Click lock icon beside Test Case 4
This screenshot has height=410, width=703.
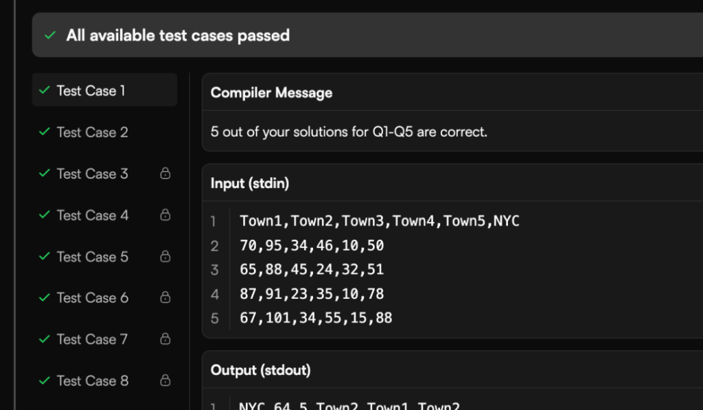[165, 215]
